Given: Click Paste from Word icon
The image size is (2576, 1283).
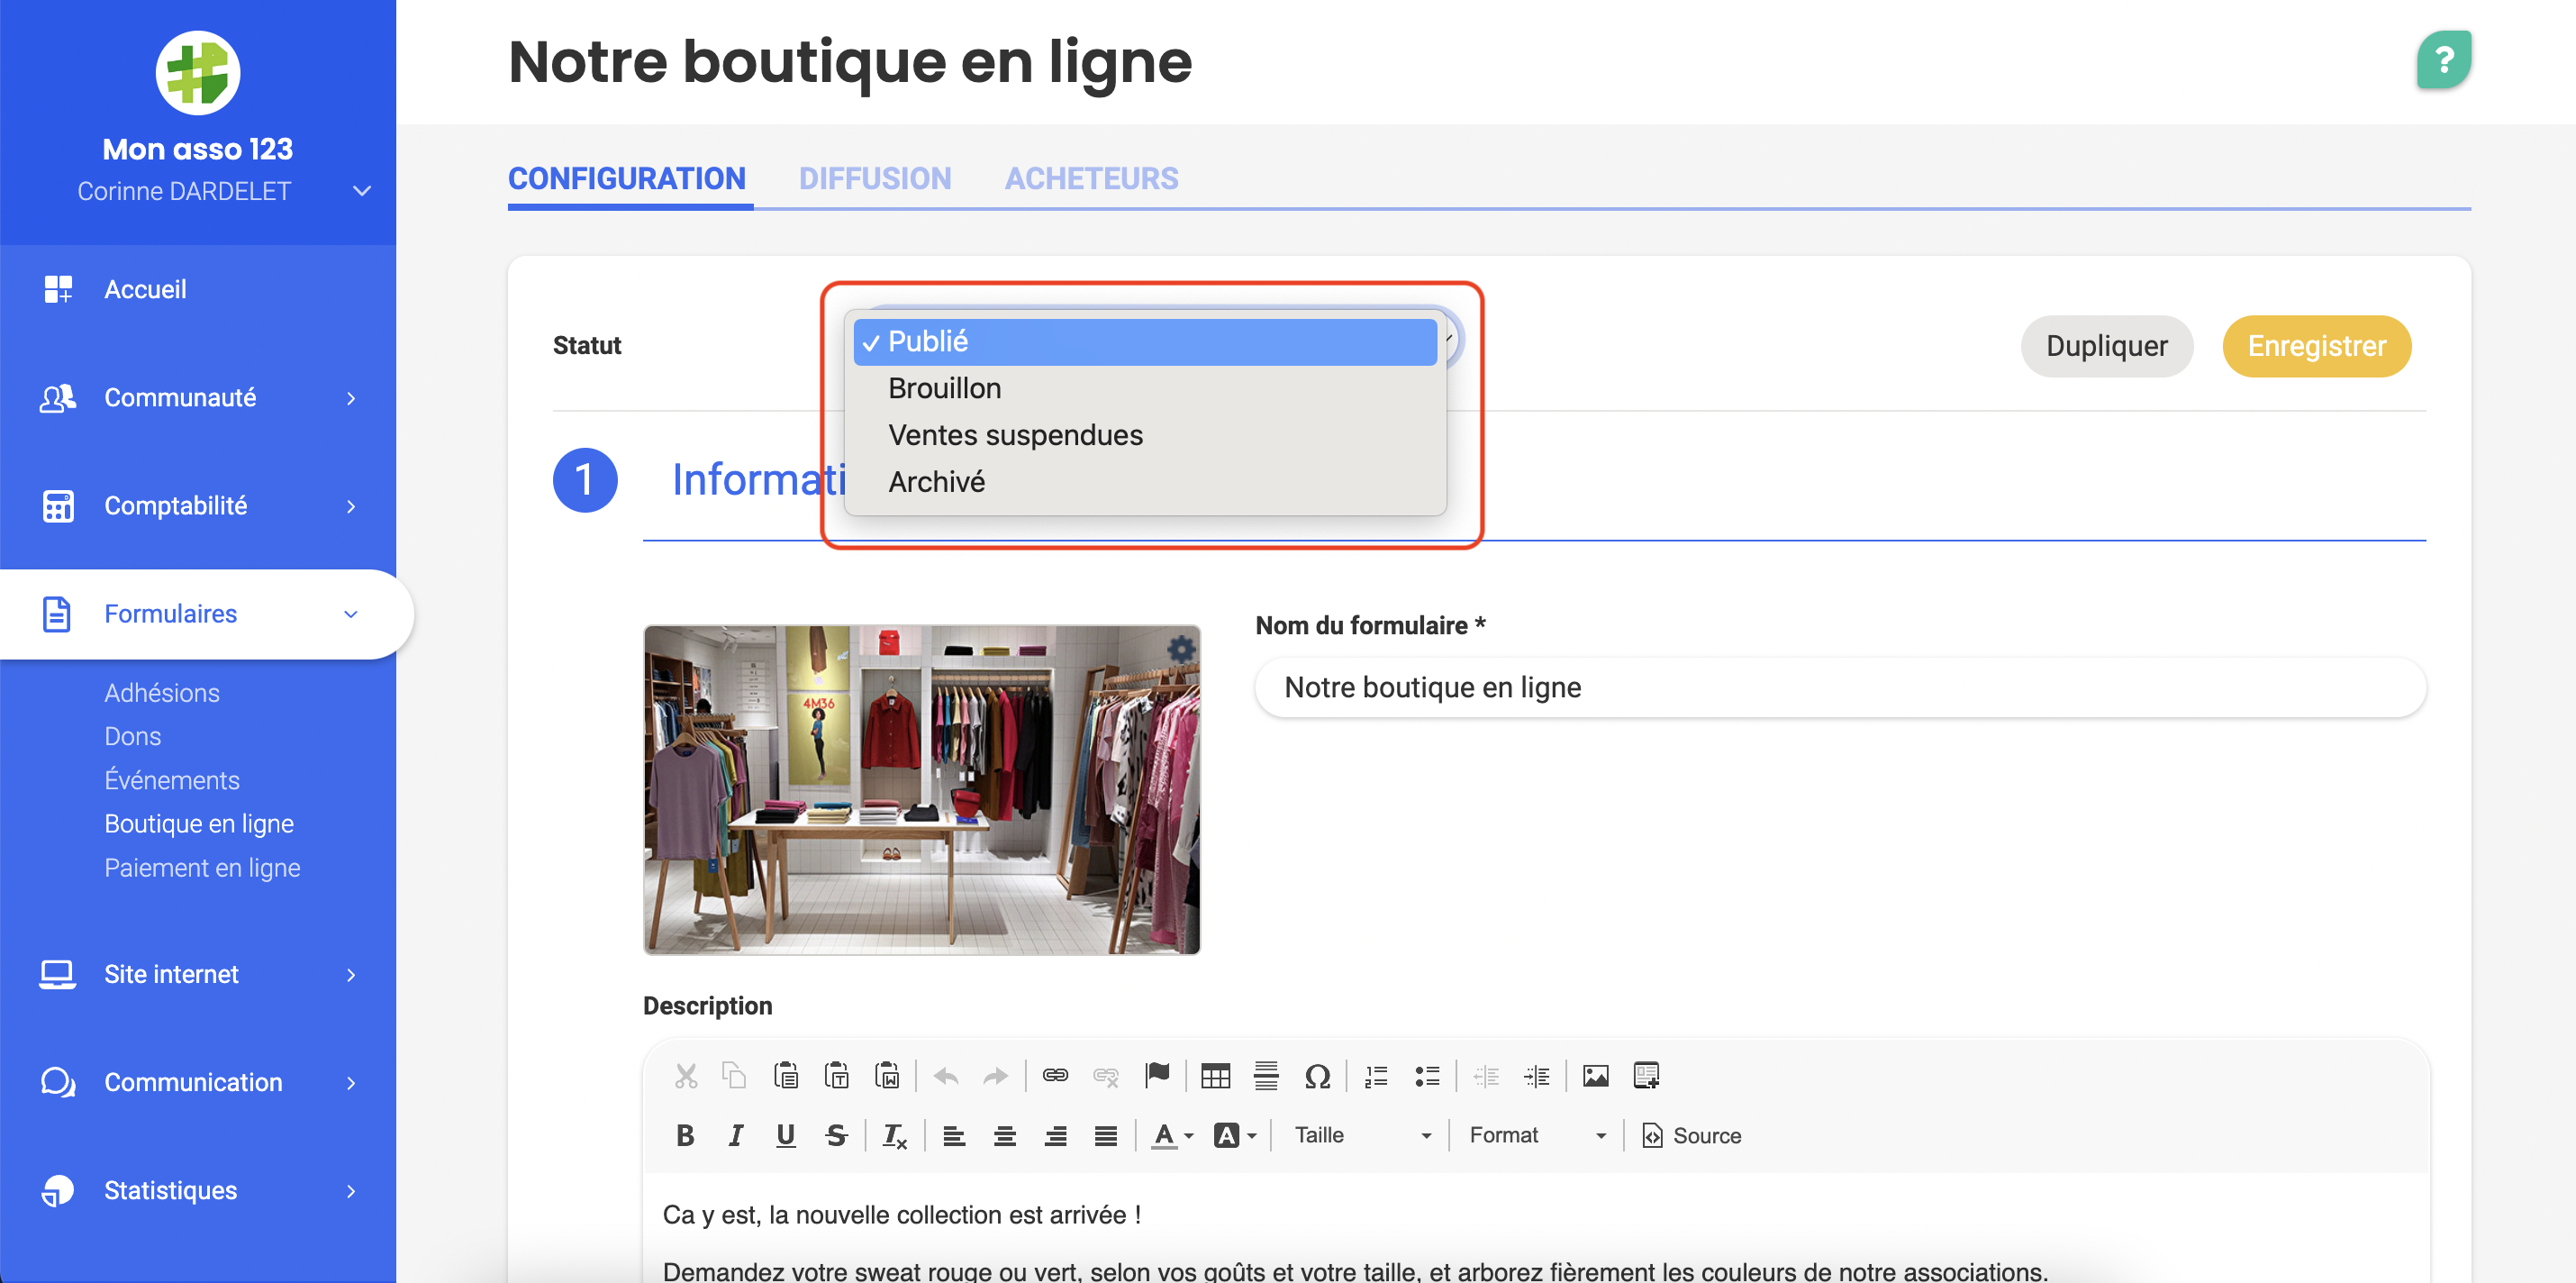Looking at the screenshot, I should click(x=887, y=1076).
